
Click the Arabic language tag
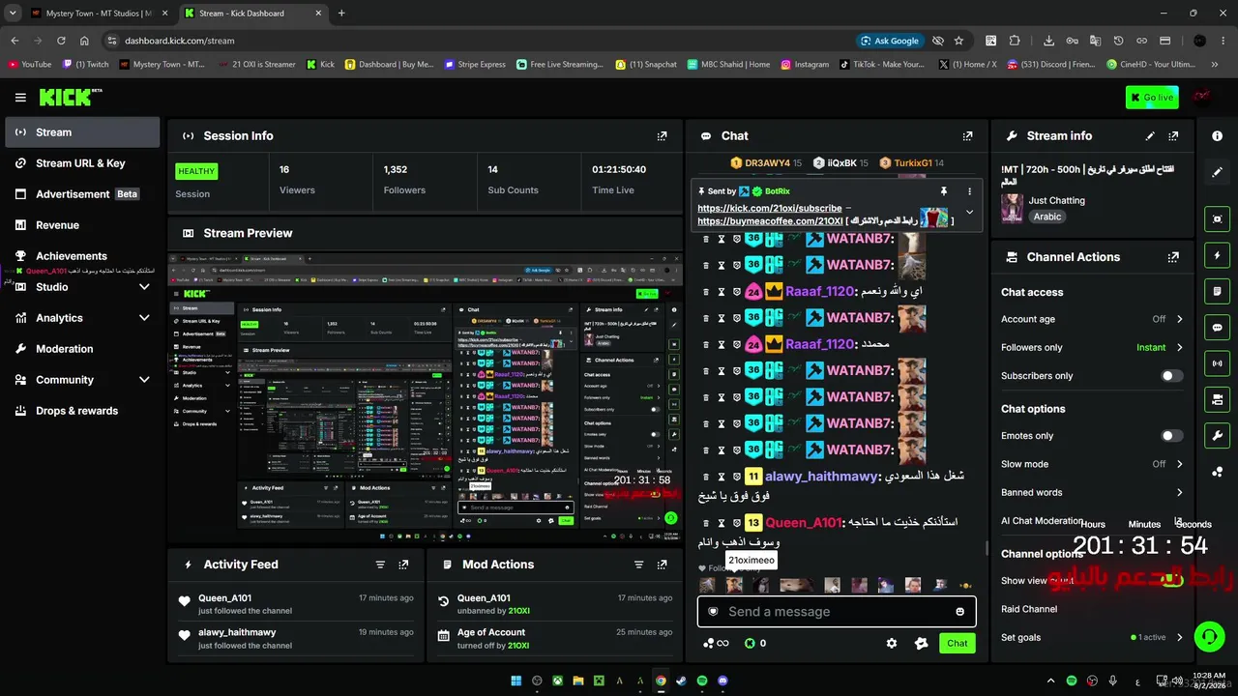pyautogui.click(x=1047, y=217)
